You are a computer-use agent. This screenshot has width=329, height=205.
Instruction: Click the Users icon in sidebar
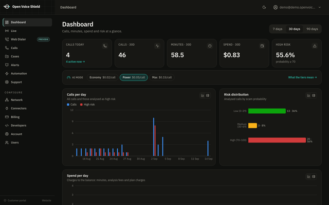(x=7, y=142)
